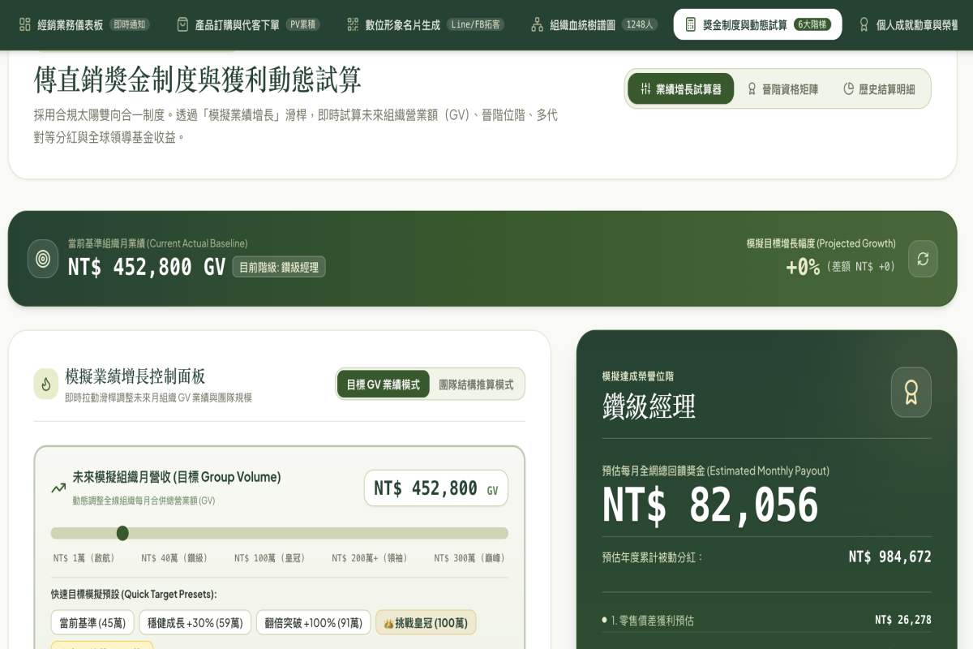This screenshot has width=973, height=649.
Task: Click the 即時通知 badge on the dashboard tab
Action: tap(131, 24)
